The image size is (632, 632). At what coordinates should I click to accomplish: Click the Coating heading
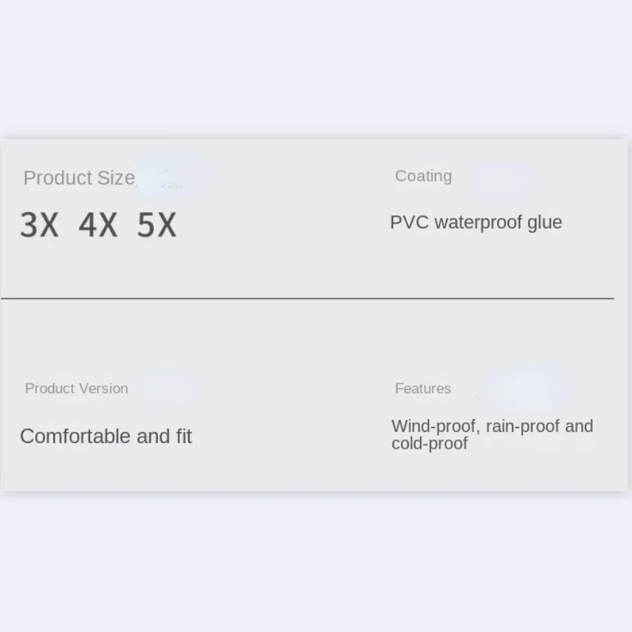(423, 176)
